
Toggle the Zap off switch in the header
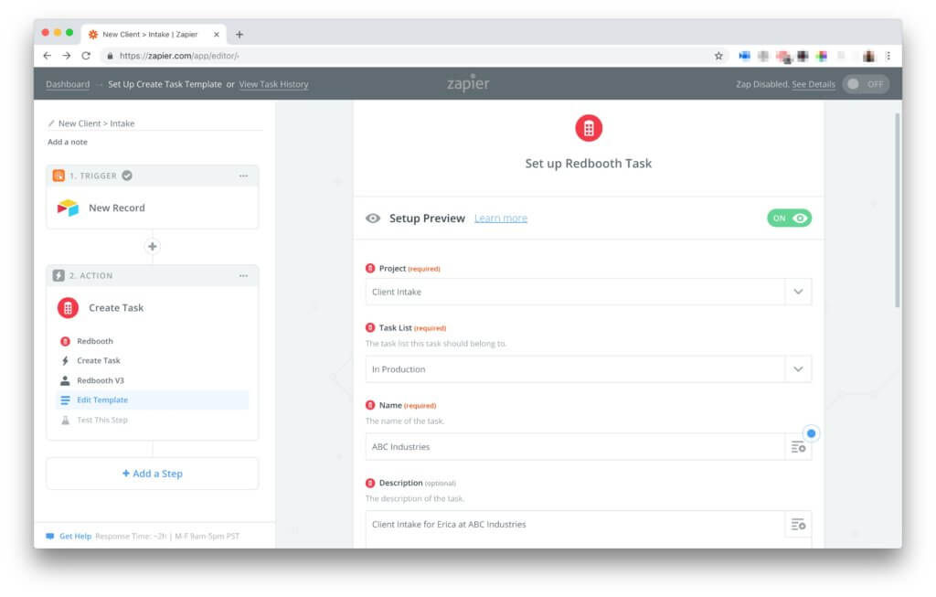tap(866, 83)
